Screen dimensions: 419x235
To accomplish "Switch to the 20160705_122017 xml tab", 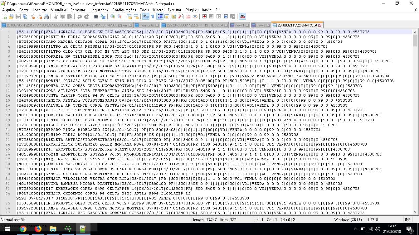I will click(x=67, y=25).
